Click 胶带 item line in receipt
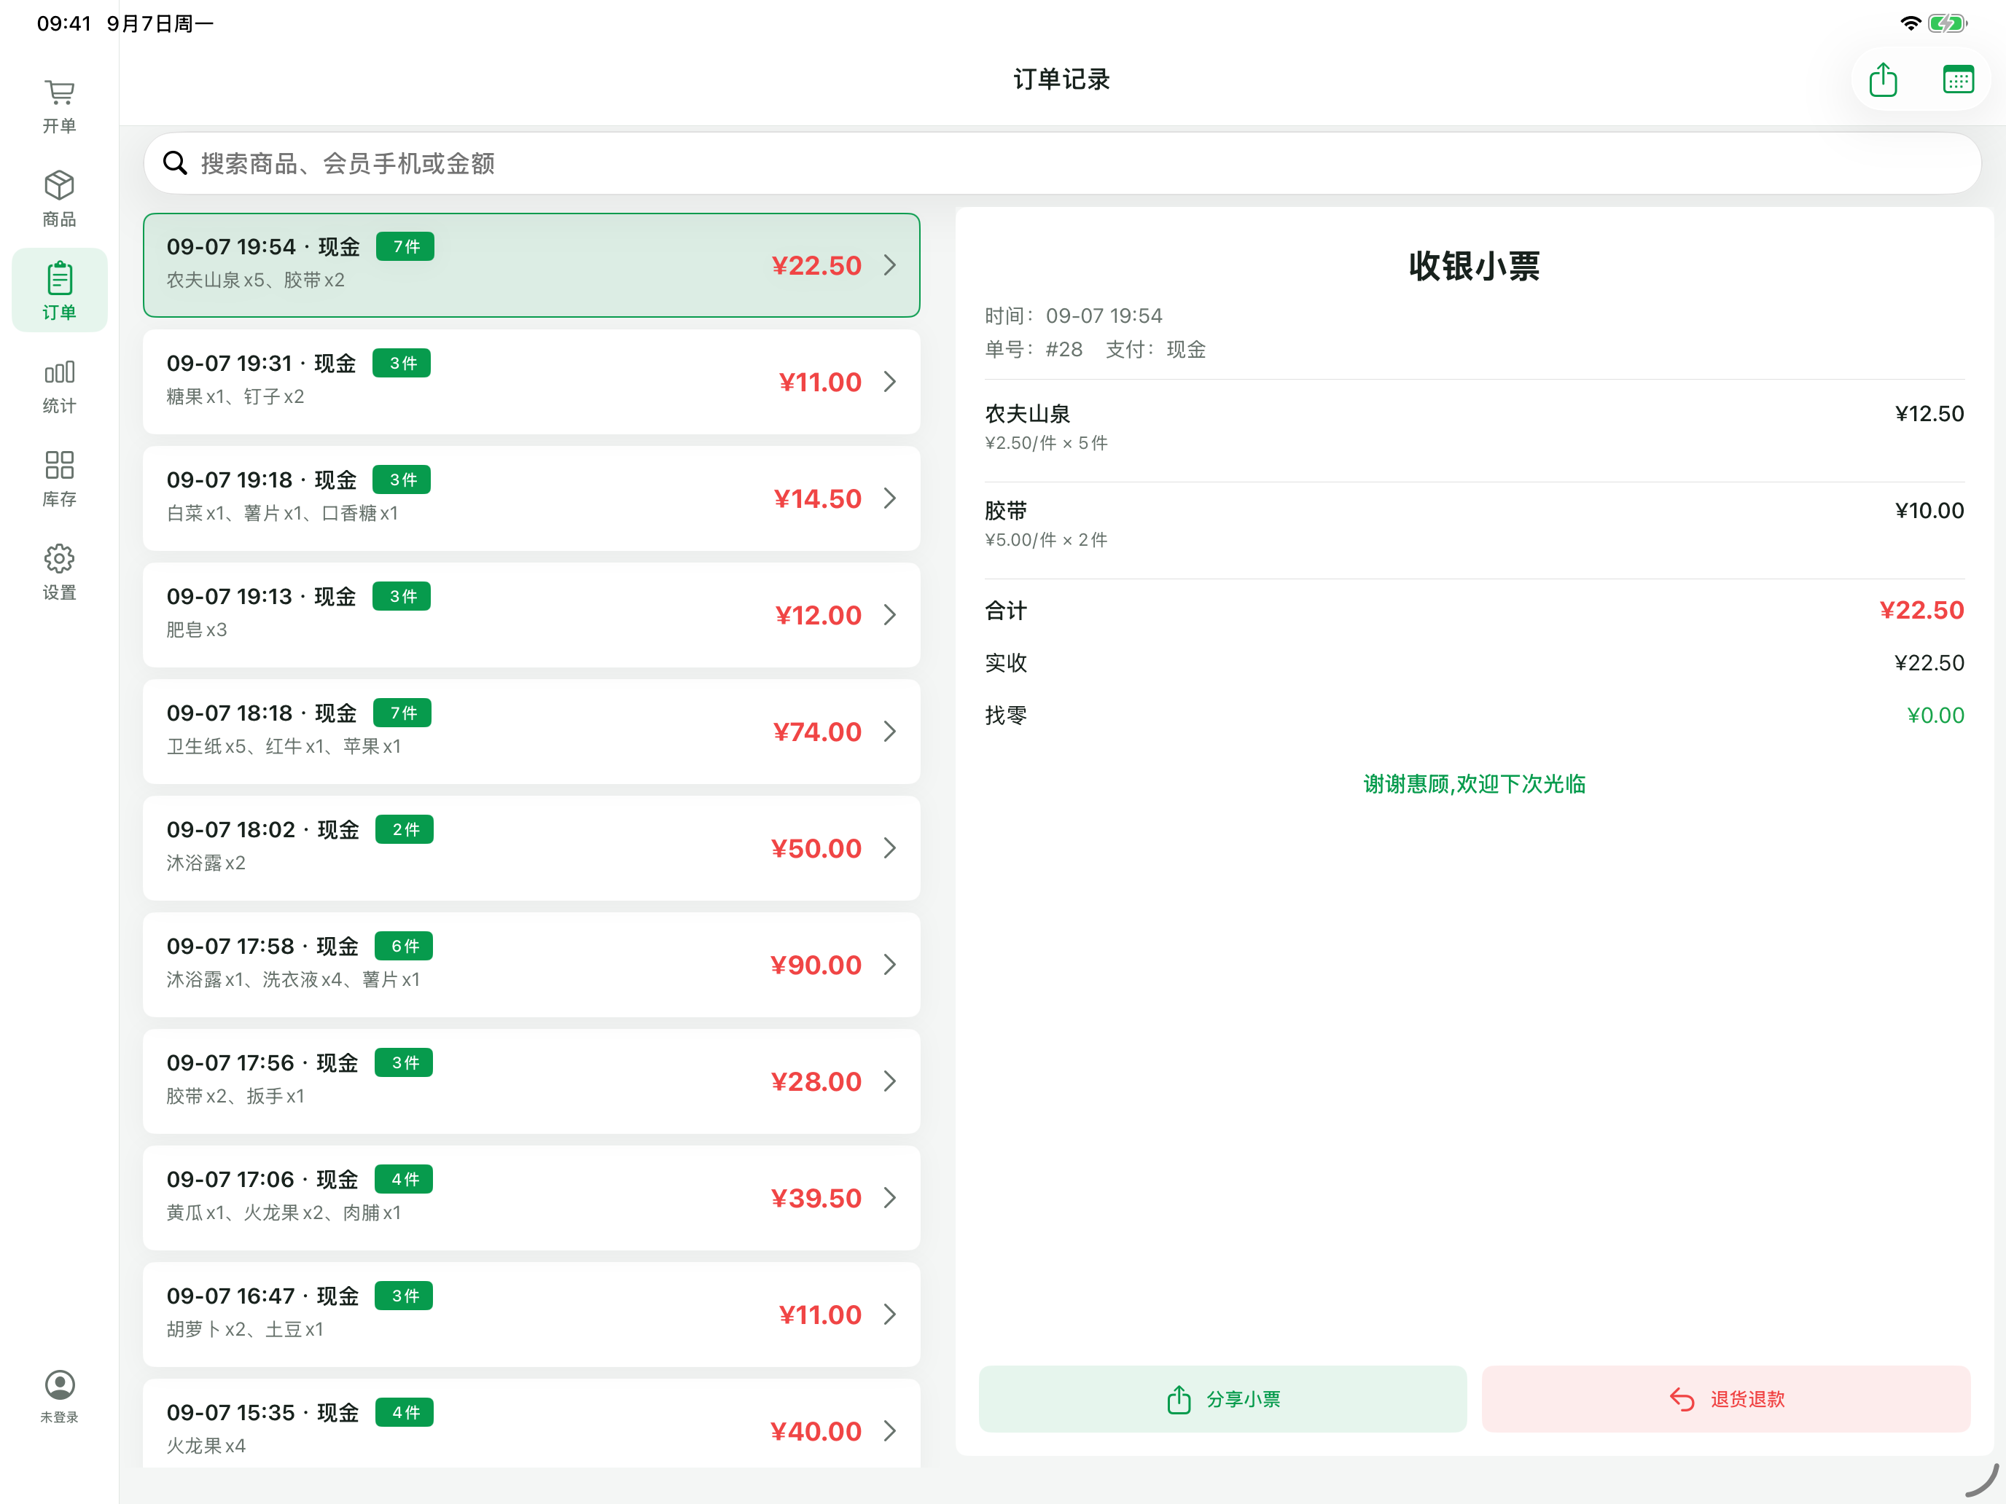 [1475, 524]
